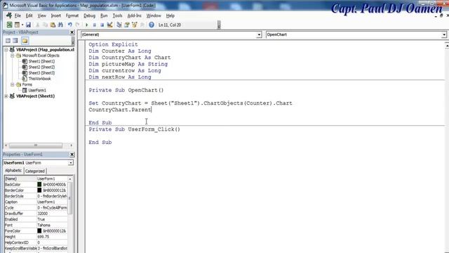449x253 pixels.
Task: Click the Font property value Tahoma
Action: pos(52,225)
